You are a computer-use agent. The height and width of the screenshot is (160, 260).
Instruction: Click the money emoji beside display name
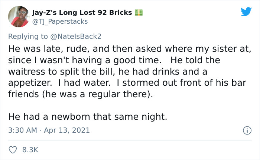(139, 13)
